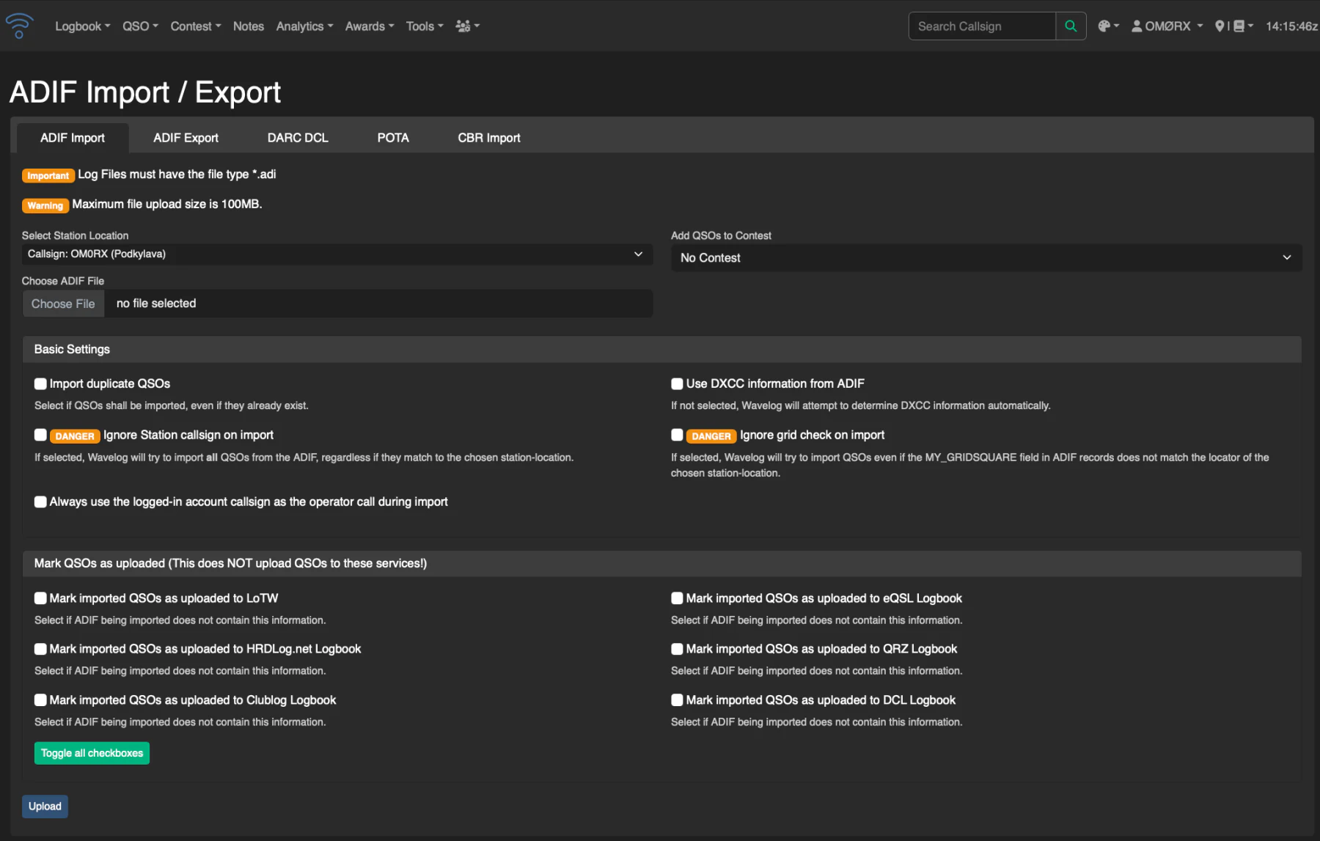This screenshot has width=1320, height=841.
Task: Expand the QSO menu
Action: click(x=140, y=26)
